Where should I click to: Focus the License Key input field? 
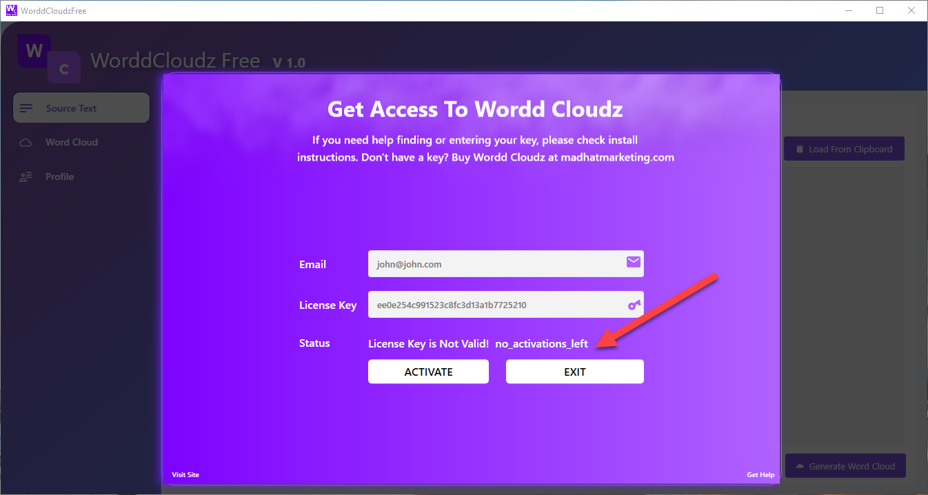coord(493,305)
